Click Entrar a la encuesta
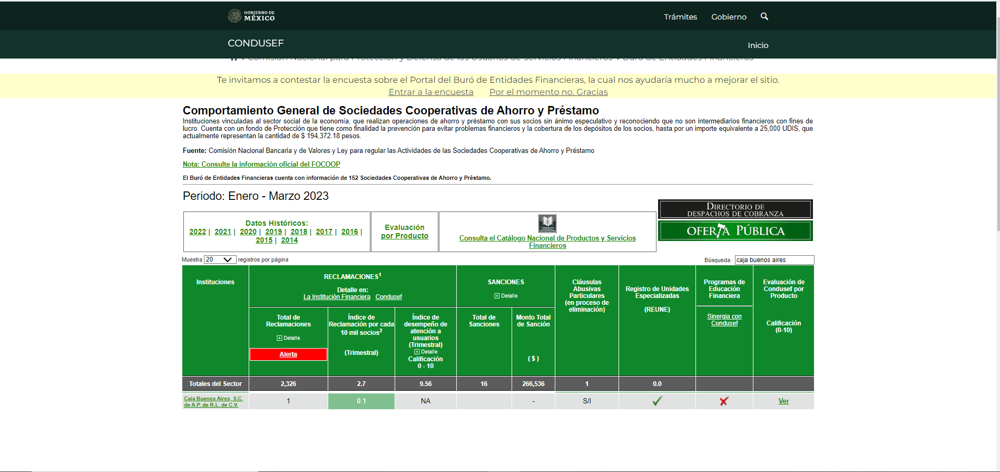 pos(431,92)
